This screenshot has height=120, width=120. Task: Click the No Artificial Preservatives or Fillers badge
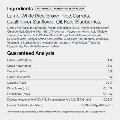tap(61, 8)
